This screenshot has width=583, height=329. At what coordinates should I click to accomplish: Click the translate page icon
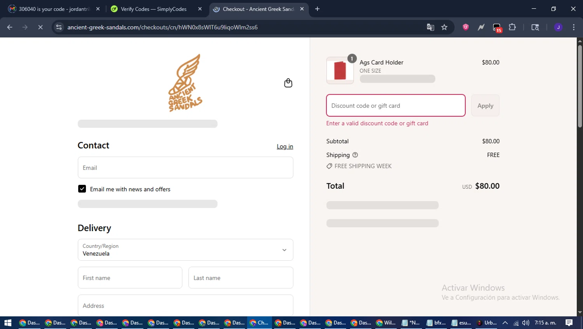[430, 27]
